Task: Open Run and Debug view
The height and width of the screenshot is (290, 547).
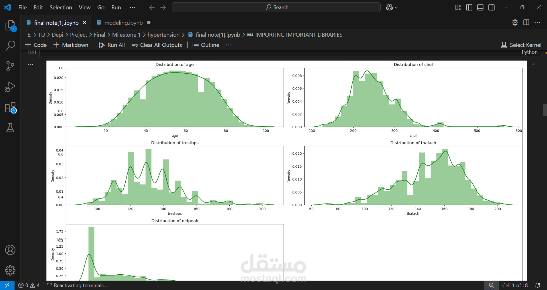Action: 10,87
